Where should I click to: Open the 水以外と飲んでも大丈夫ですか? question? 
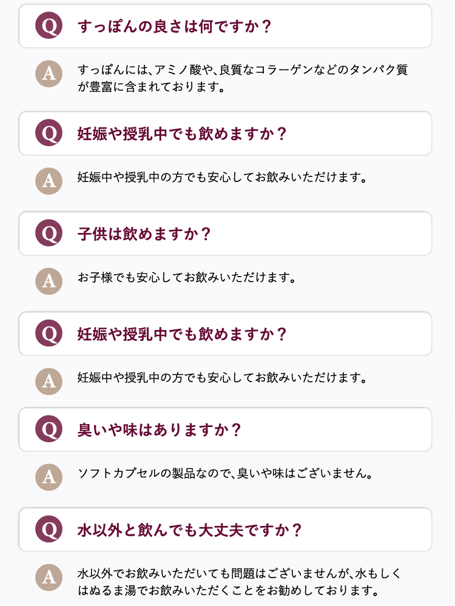point(225,530)
